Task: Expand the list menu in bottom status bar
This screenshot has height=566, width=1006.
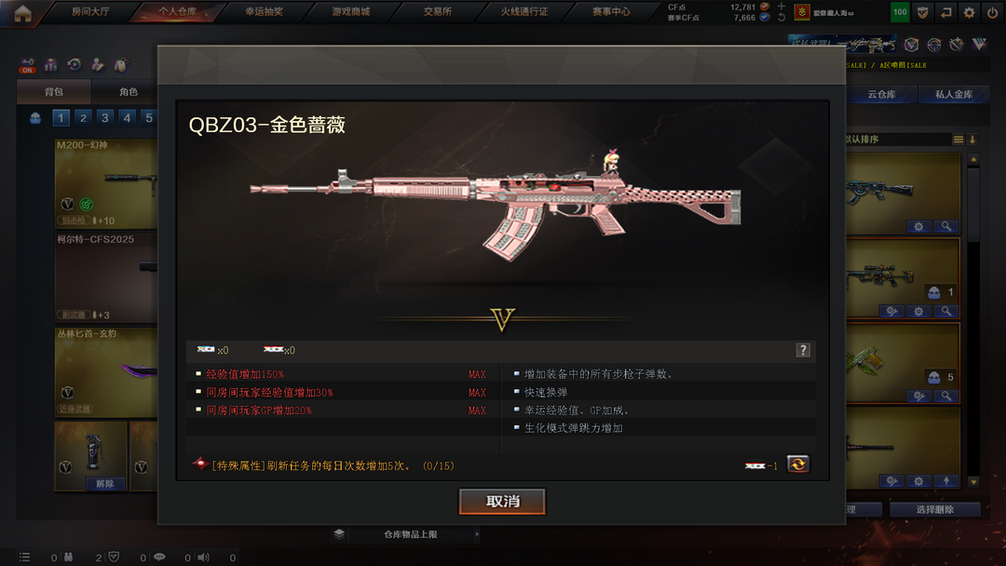Action: coord(24,557)
